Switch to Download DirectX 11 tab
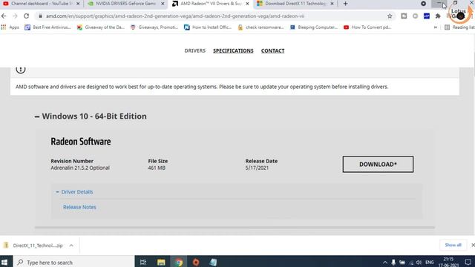 click(x=295, y=4)
